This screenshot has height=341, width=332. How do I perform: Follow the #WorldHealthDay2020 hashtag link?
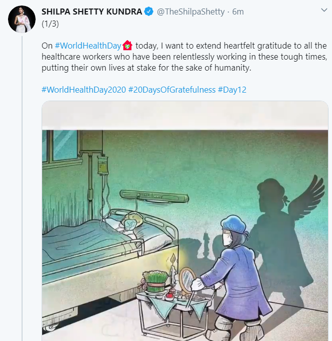click(83, 90)
